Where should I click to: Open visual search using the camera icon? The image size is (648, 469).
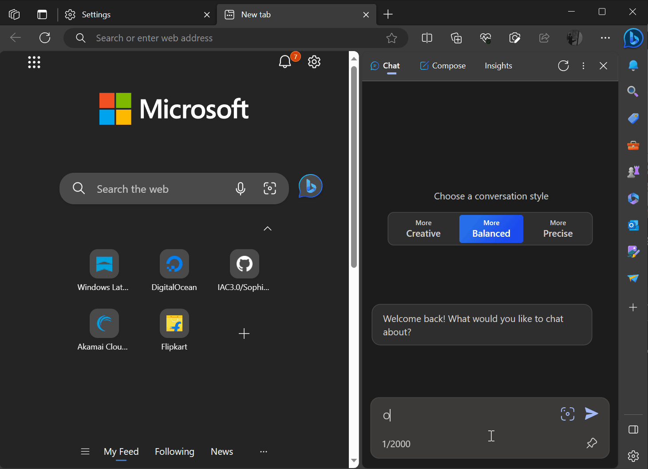(270, 188)
